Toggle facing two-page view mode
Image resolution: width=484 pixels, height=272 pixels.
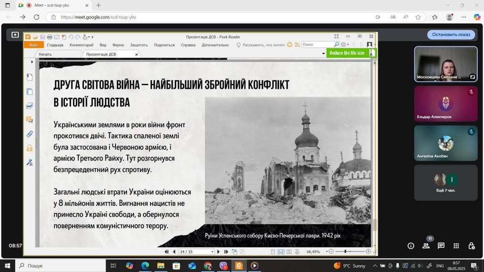pyautogui.click(x=289, y=252)
